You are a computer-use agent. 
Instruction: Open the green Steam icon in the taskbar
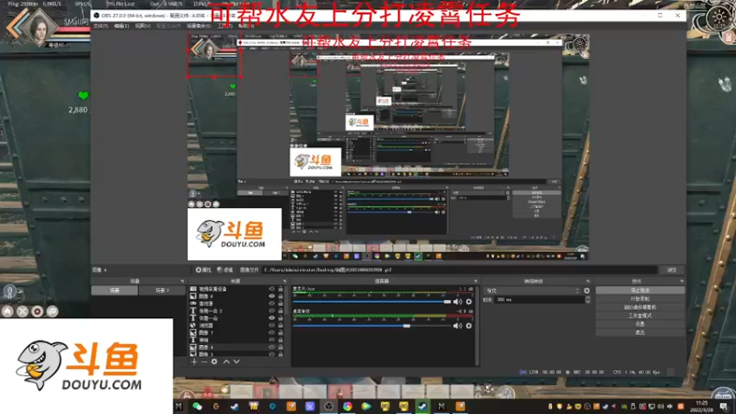(x=422, y=406)
